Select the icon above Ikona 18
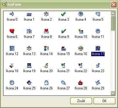 coord(12,65)
